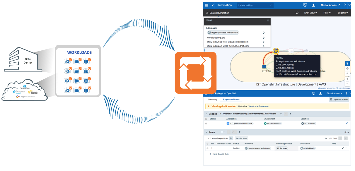Check the IST Openshift Infrastructure scope row checkbox

click(x=206, y=124)
